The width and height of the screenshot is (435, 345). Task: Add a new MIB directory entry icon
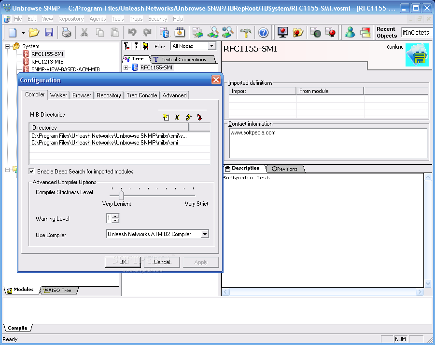166,117
